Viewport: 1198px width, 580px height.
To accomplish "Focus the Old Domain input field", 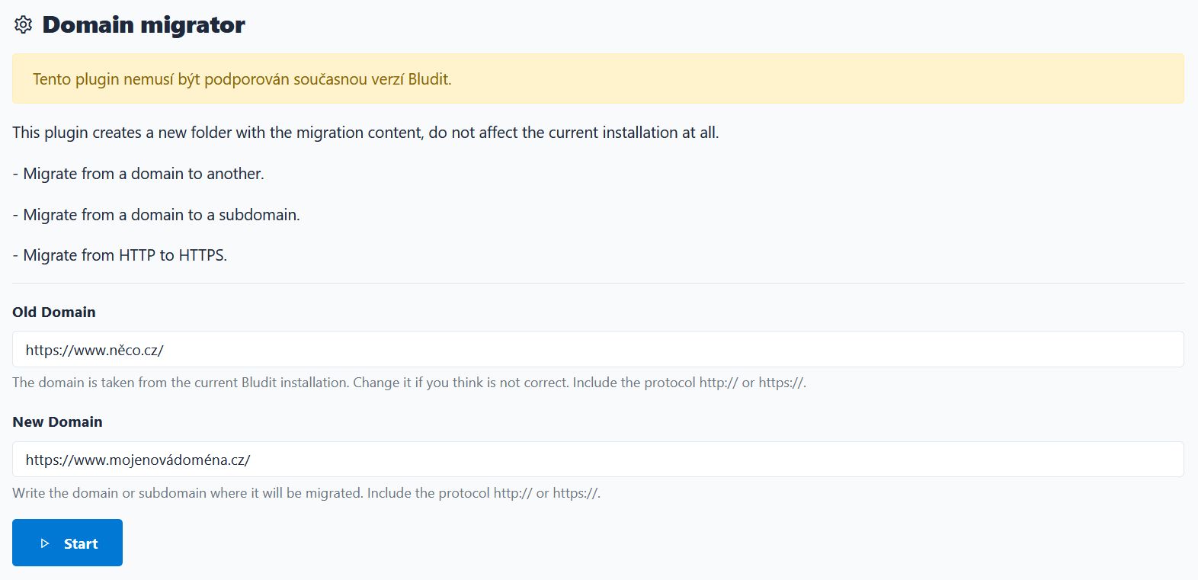I will pos(597,349).
